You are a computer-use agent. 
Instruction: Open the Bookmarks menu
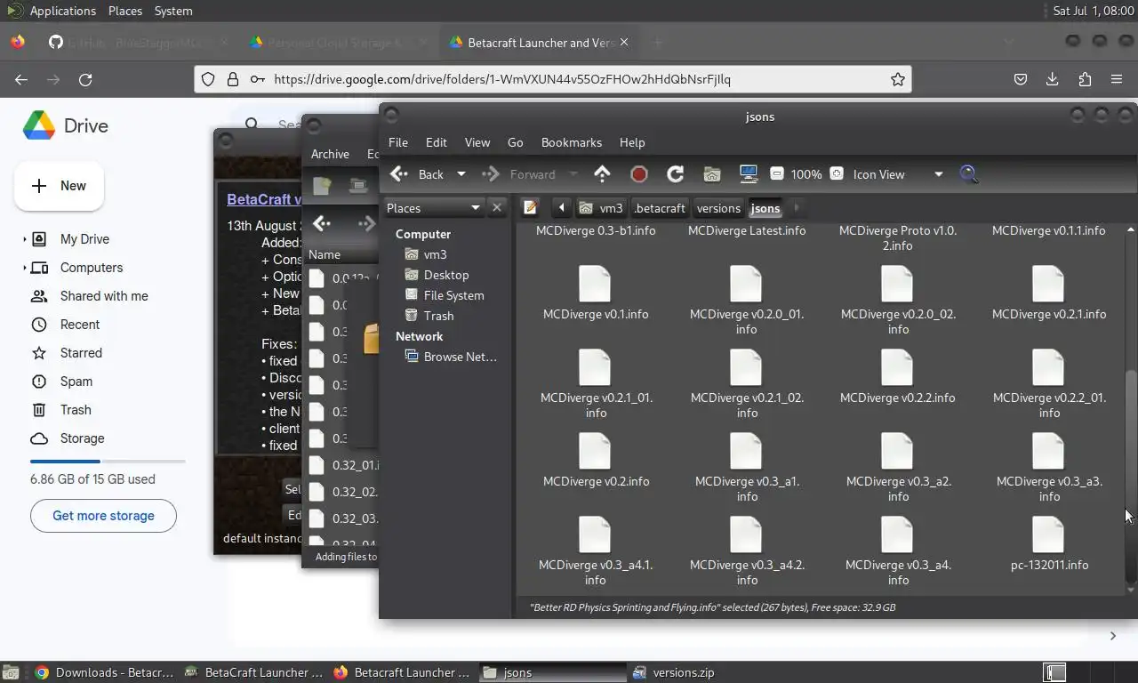pyautogui.click(x=572, y=142)
